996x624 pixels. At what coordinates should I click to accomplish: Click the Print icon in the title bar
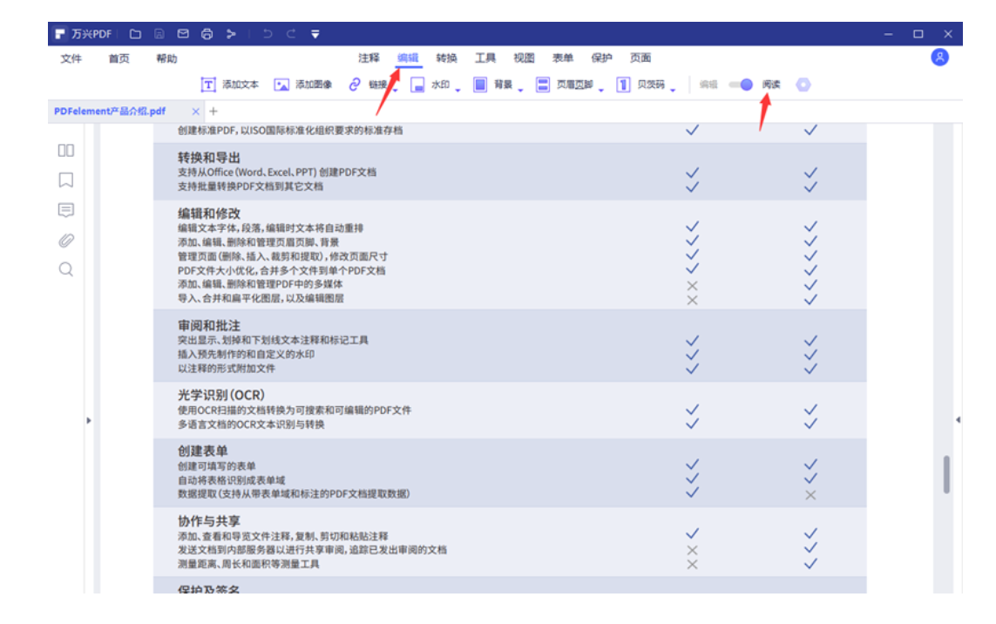[x=207, y=32]
